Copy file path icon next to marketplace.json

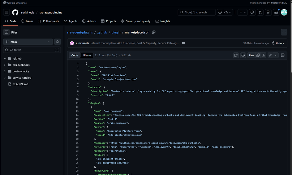click(154, 32)
